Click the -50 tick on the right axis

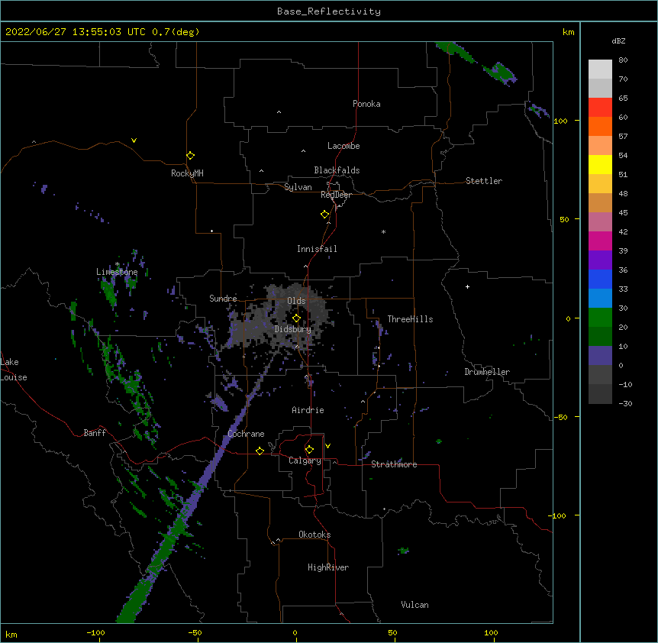click(560, 417)
